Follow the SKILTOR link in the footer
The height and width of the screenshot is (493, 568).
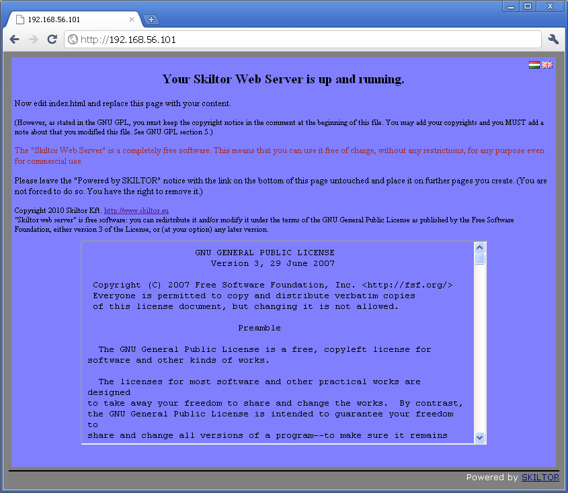point(540,478)
